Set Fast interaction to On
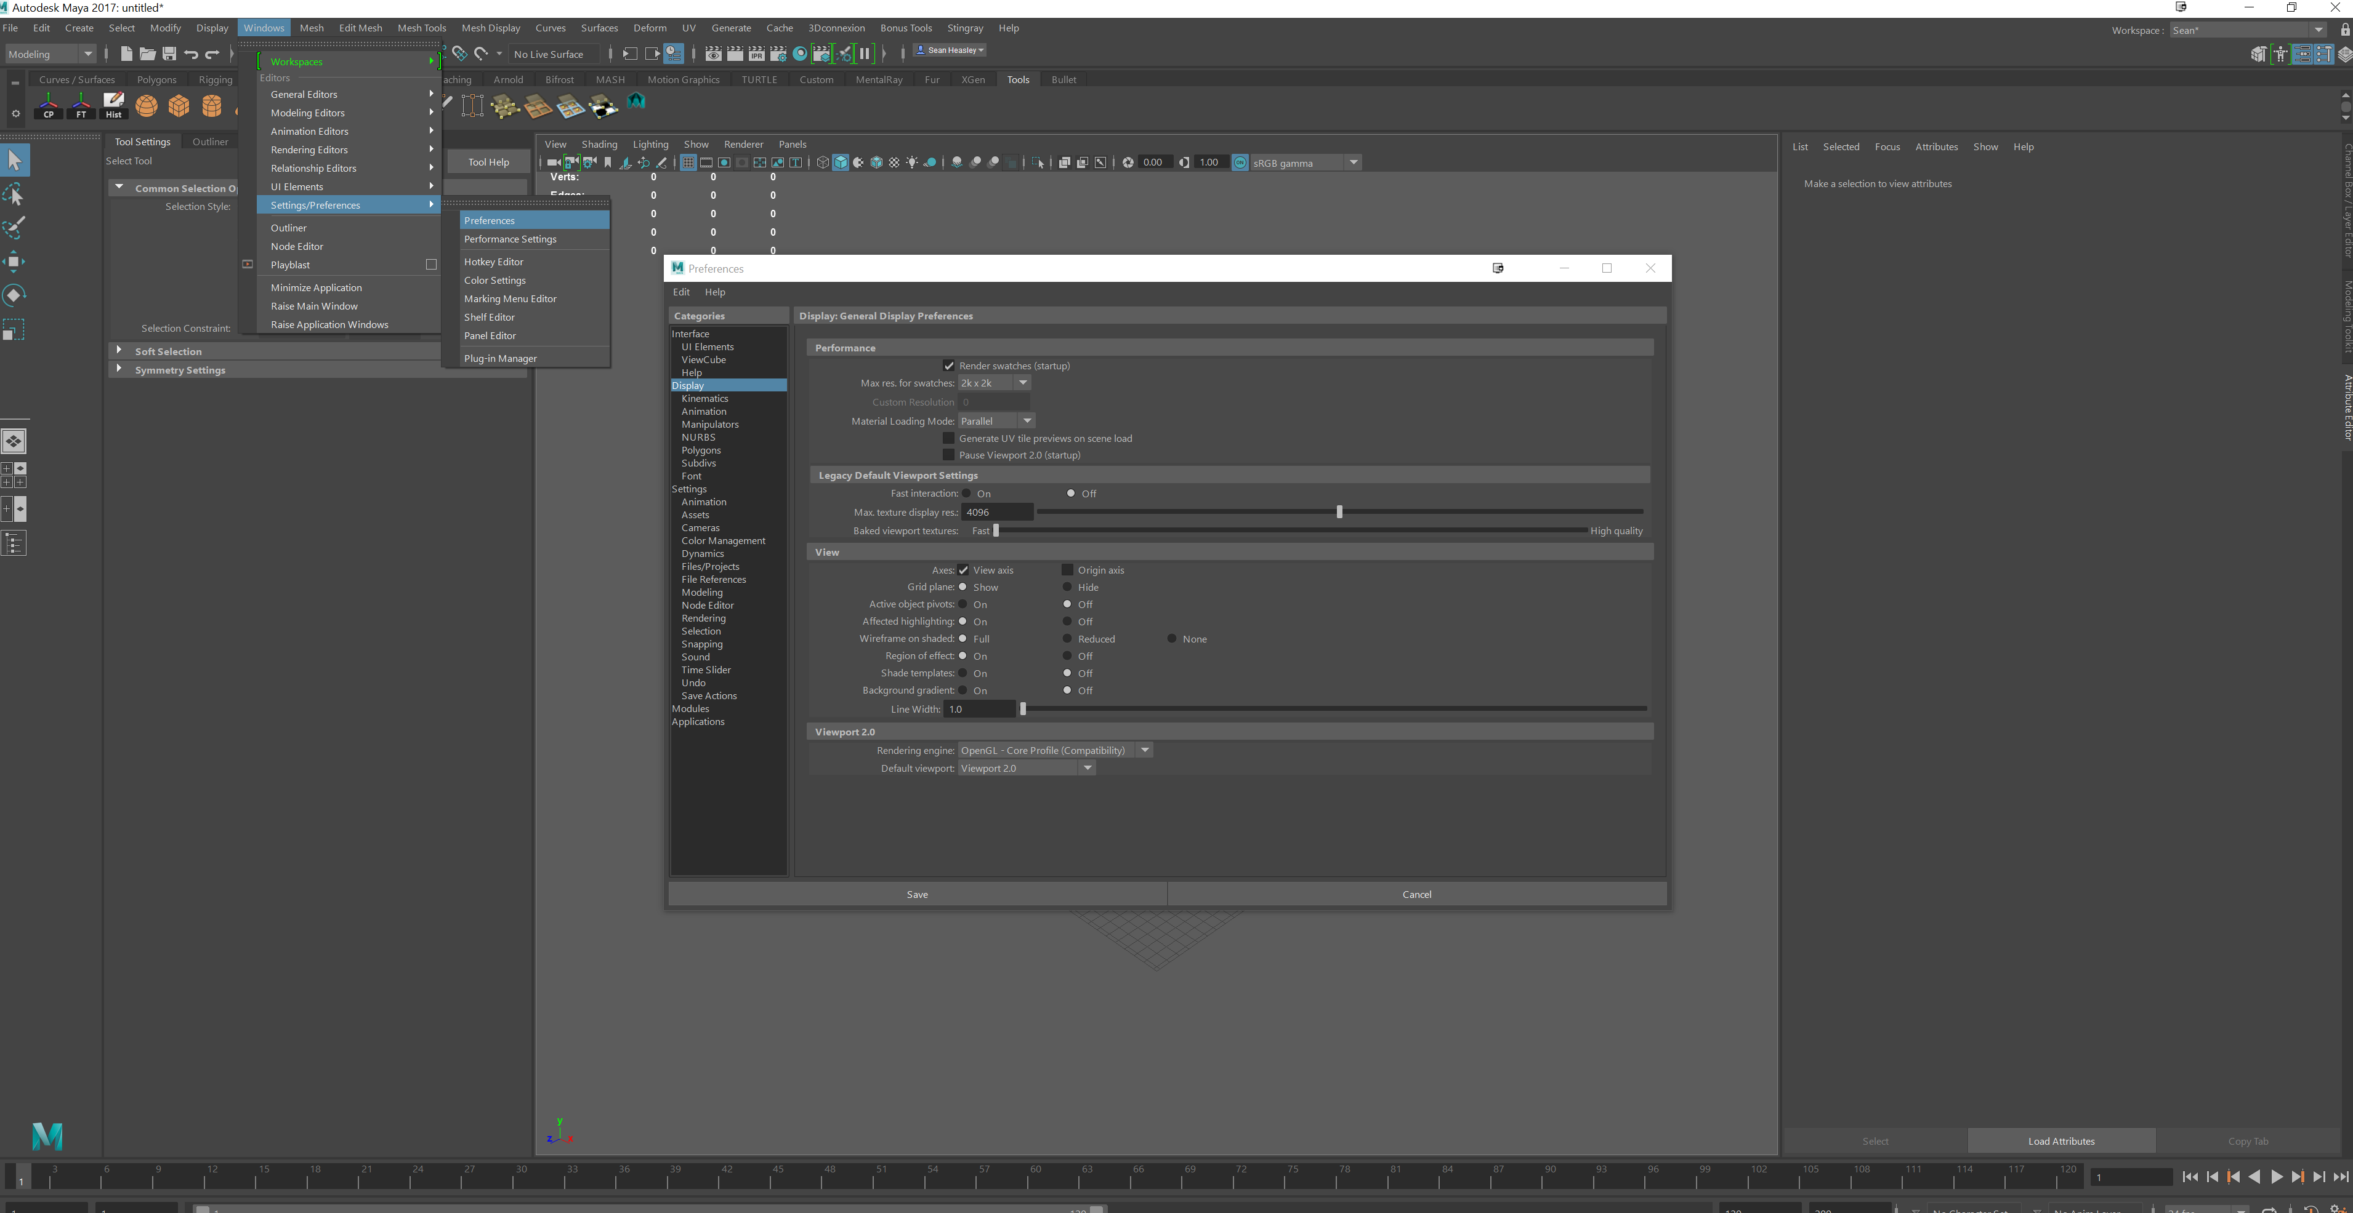Image resolution: width=2353 pixels, height=1213 pixels. (x=966, y=494)
